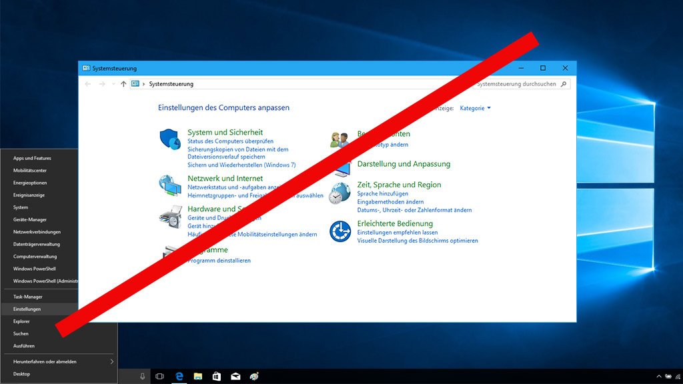Click the forward arrow in Systemsteuerung
This screenshot has width=683, height=384.
(x=102, y=84)
